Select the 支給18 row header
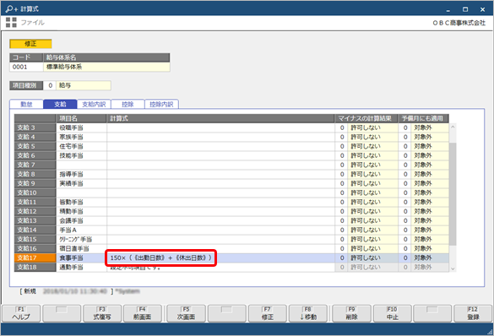This screenshot has width=494, height=336. (x=35, y=267)
